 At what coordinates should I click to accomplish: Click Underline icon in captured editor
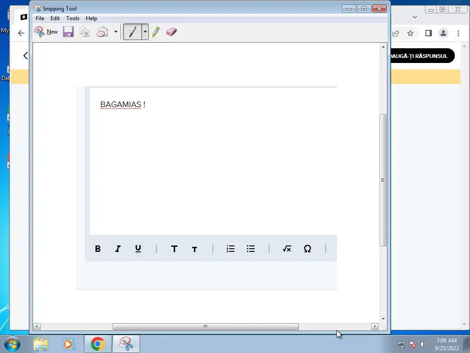point(138,249)
